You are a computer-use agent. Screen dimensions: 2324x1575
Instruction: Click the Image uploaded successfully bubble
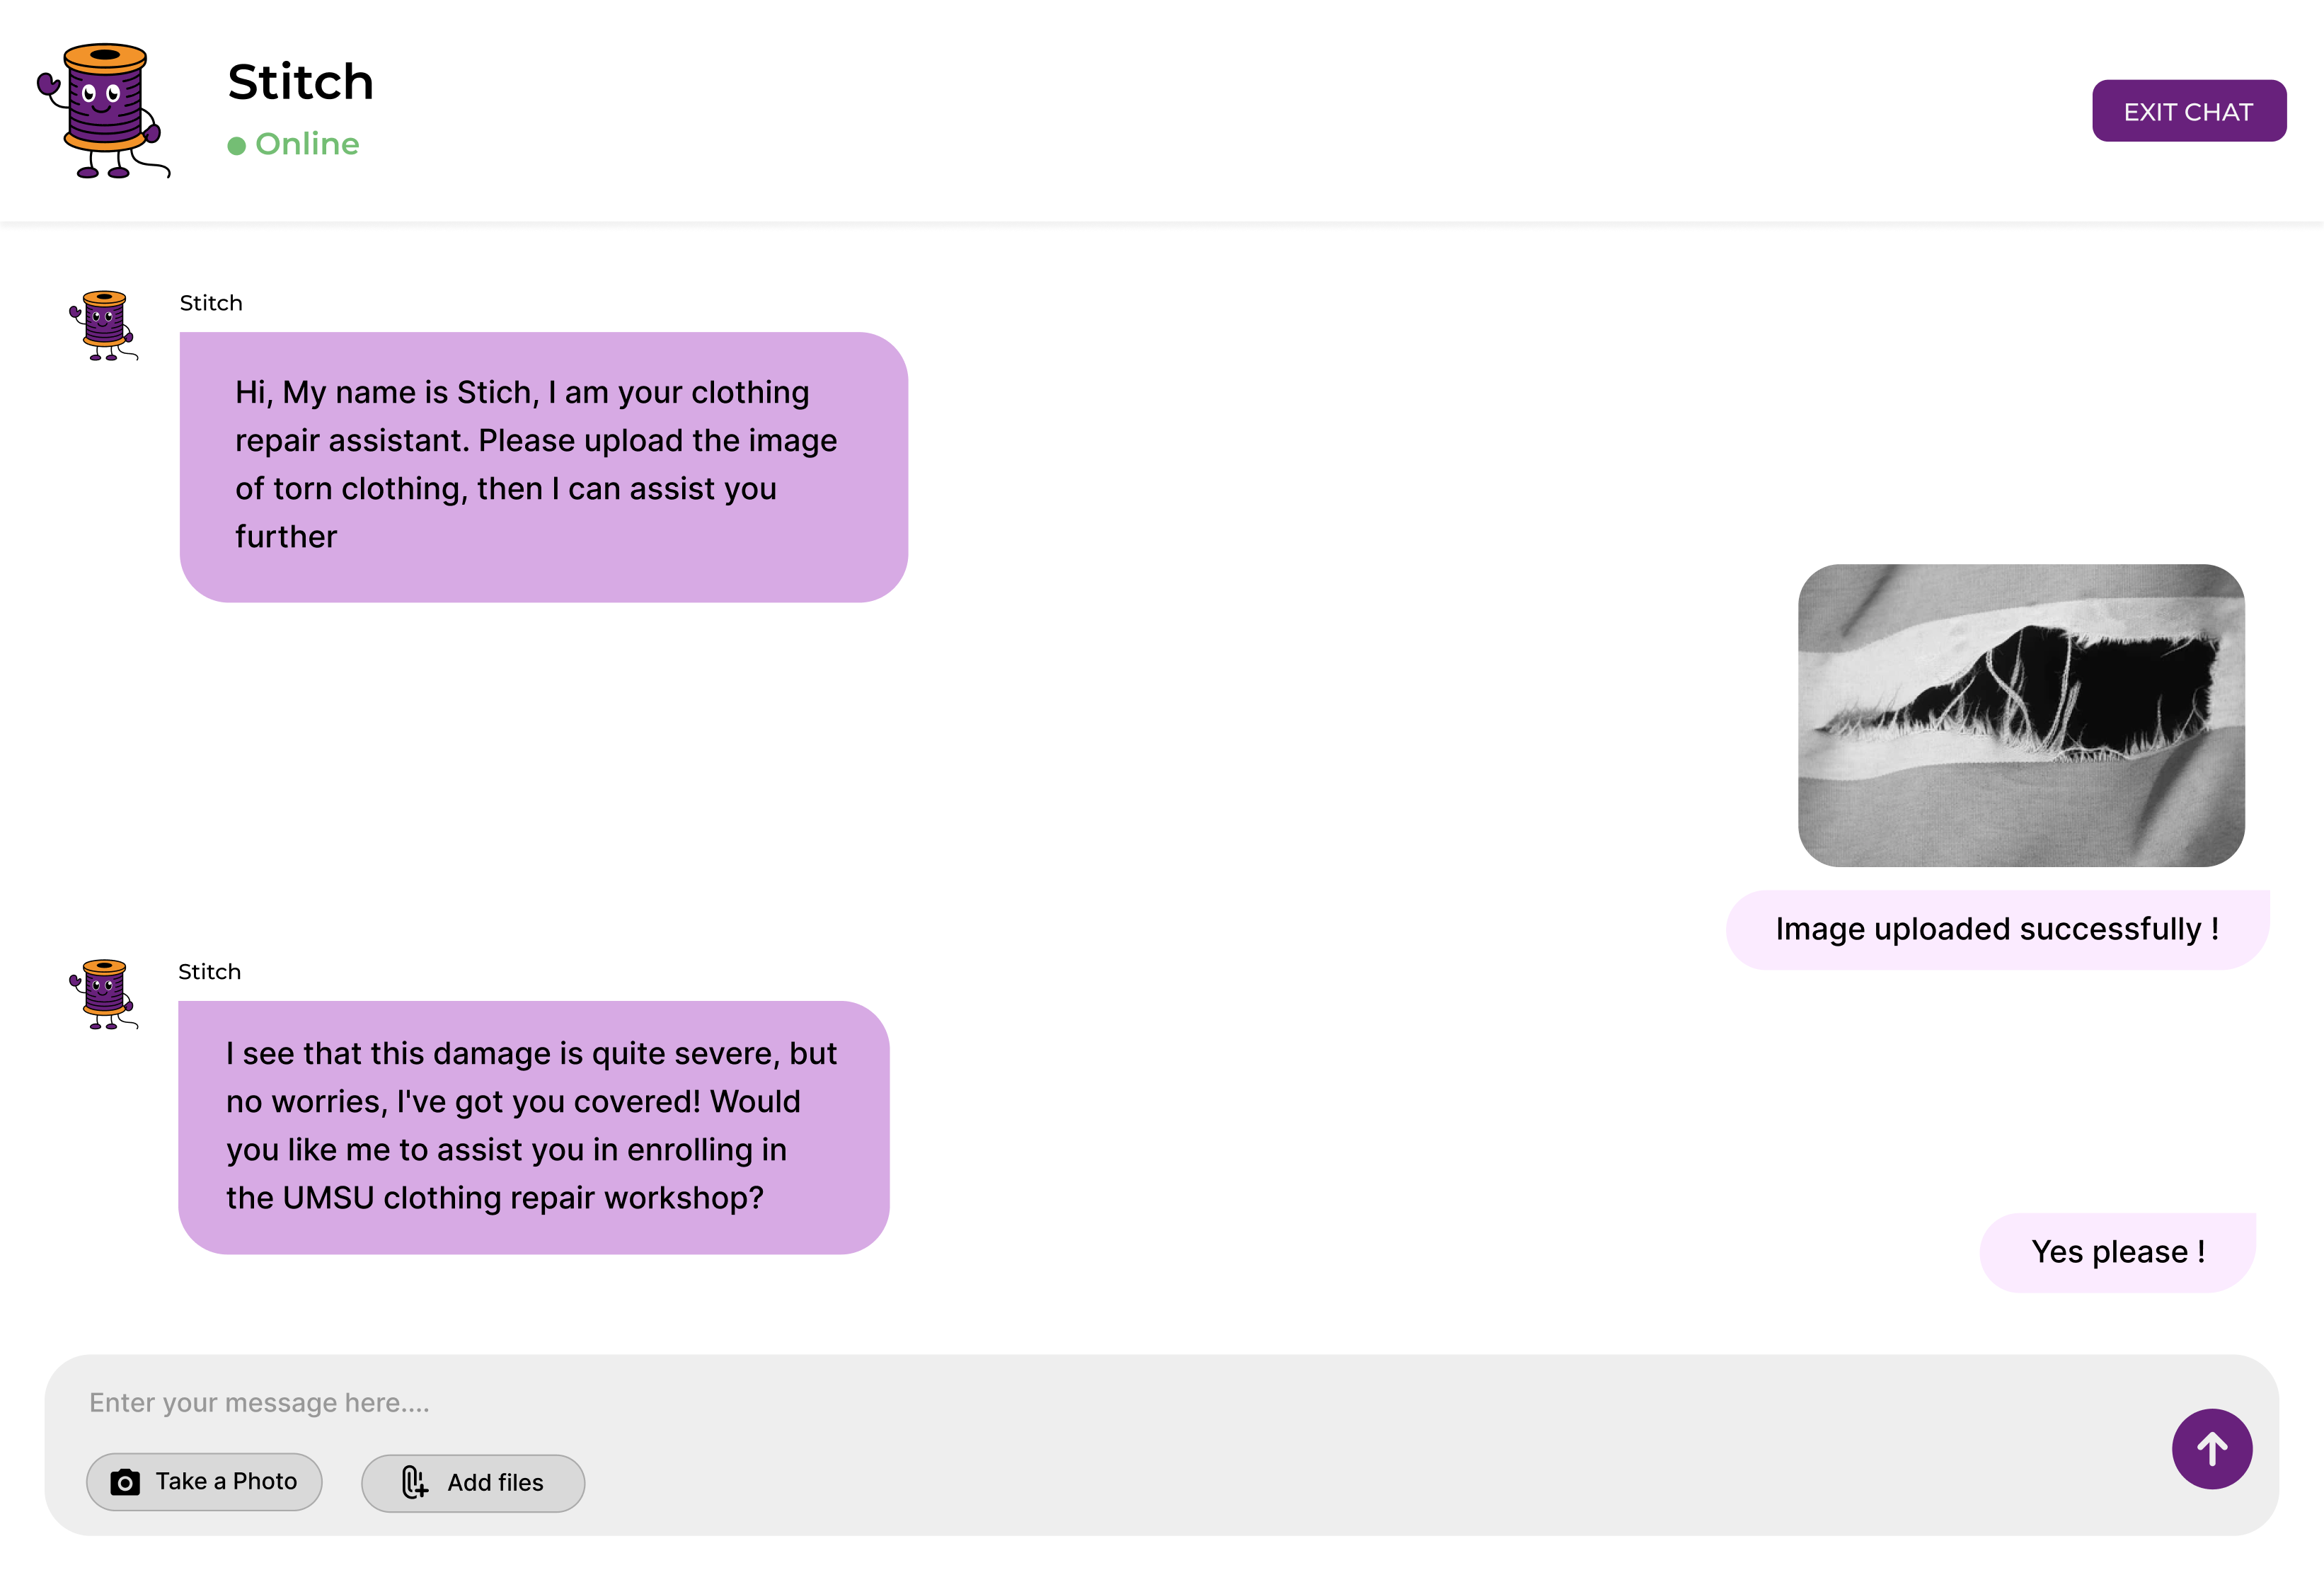pos(1996,929)
